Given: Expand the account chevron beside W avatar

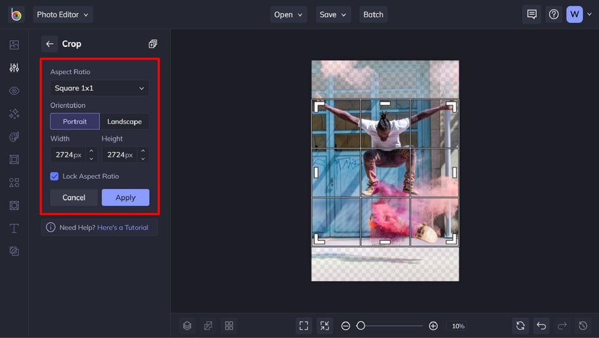Looking at the screenshot, I should (589, 14).
